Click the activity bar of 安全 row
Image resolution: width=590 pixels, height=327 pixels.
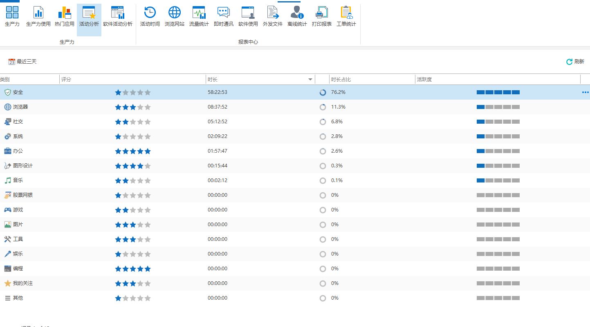point(498,92)
